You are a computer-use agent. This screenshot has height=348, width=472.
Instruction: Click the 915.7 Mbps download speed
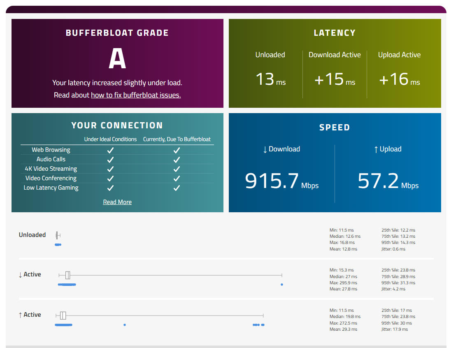click(x=282, y=181)
